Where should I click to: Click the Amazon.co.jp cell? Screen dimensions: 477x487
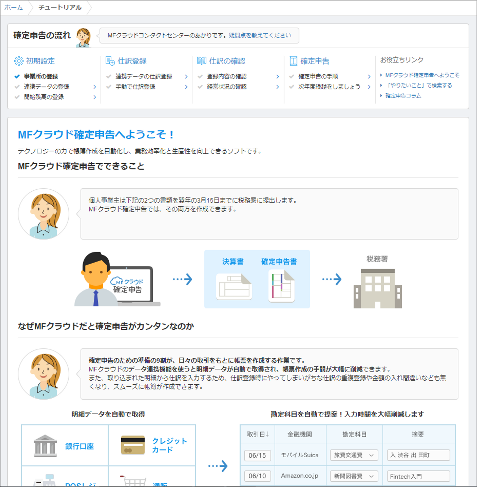click(300, 476)
